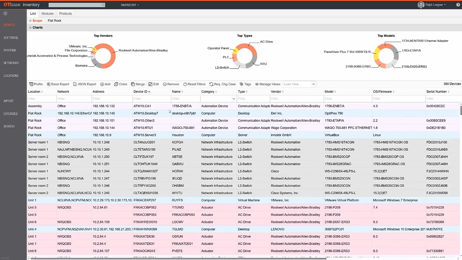Click the Name column filter field
The image size is (462, 260).
coord(185,99)
